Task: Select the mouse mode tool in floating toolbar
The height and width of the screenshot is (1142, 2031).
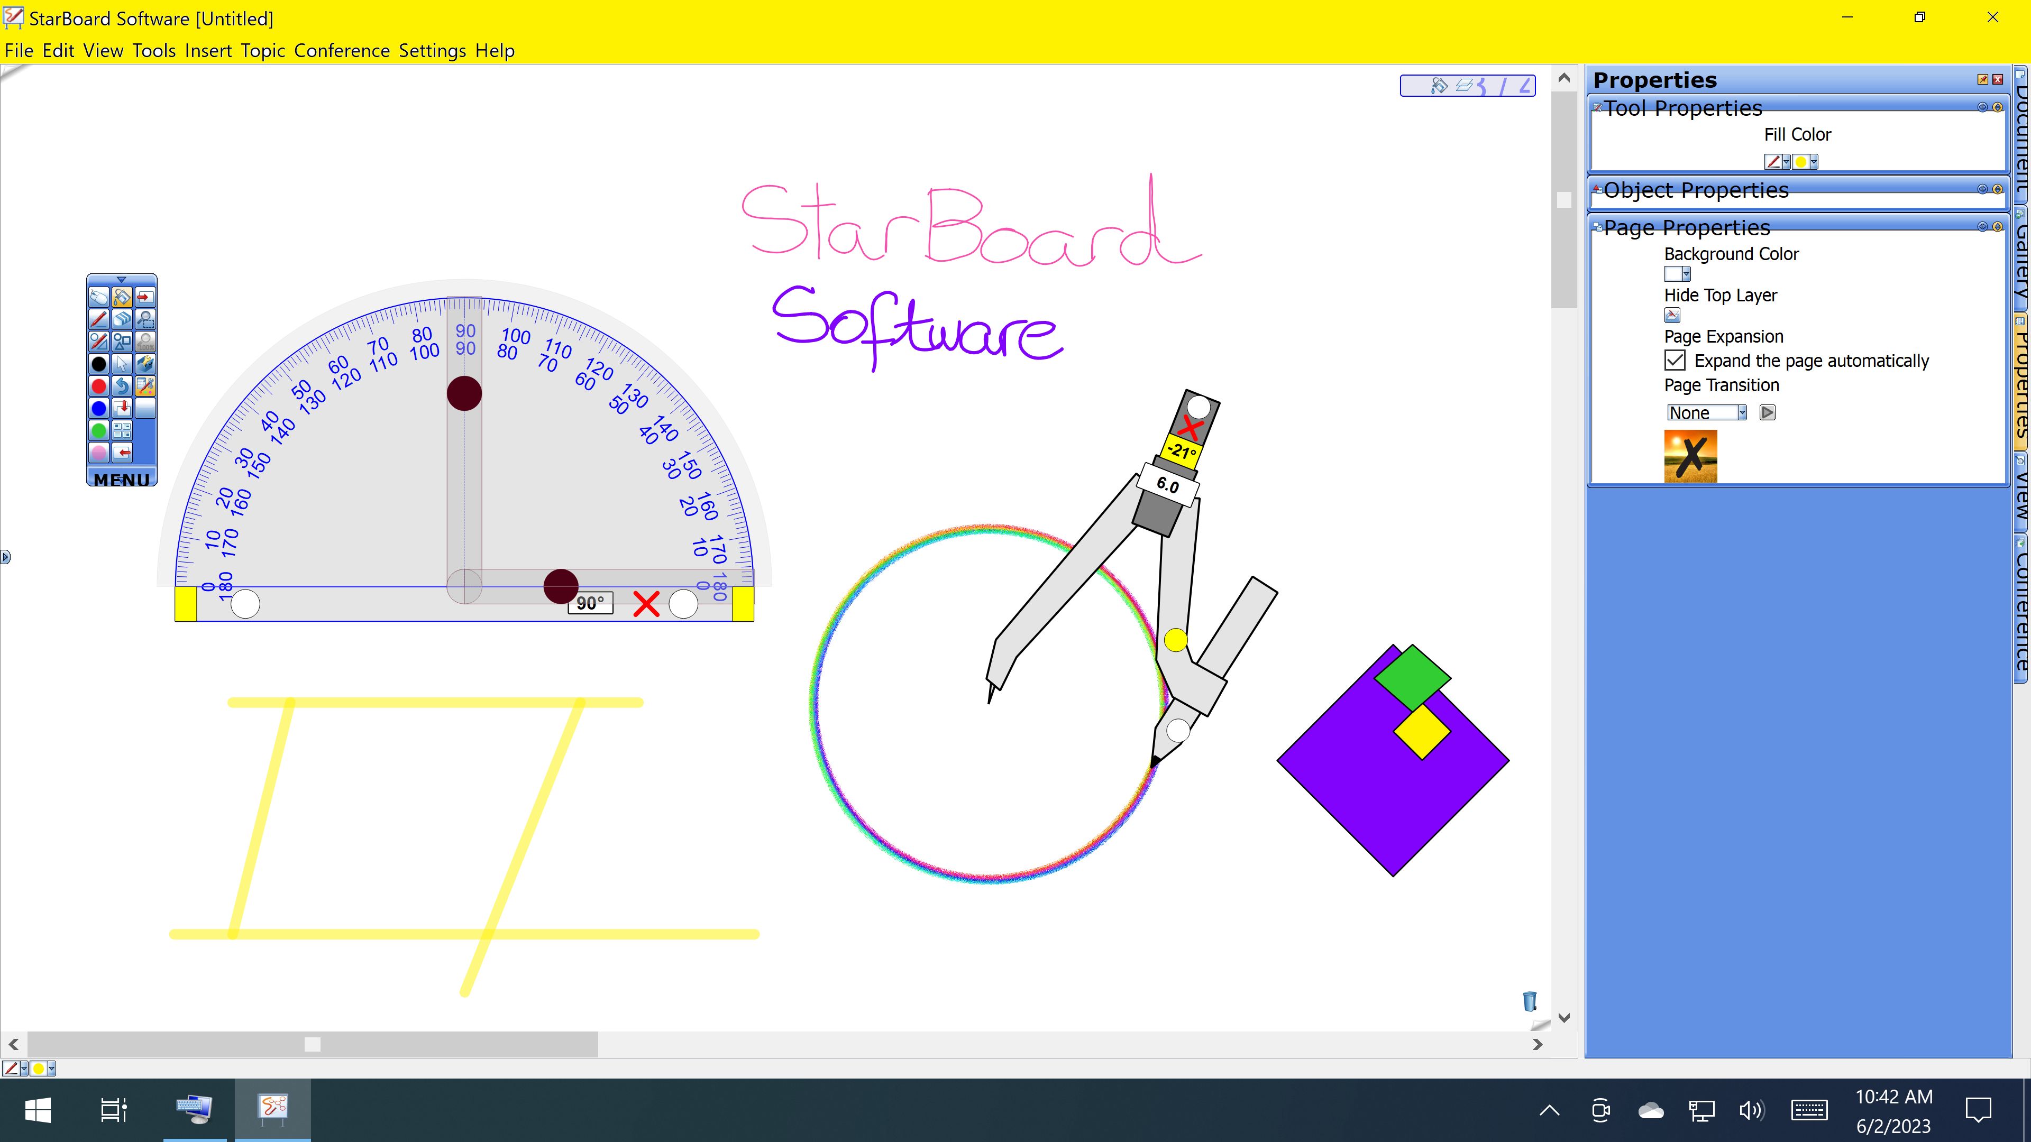Action: pos(98,297)
